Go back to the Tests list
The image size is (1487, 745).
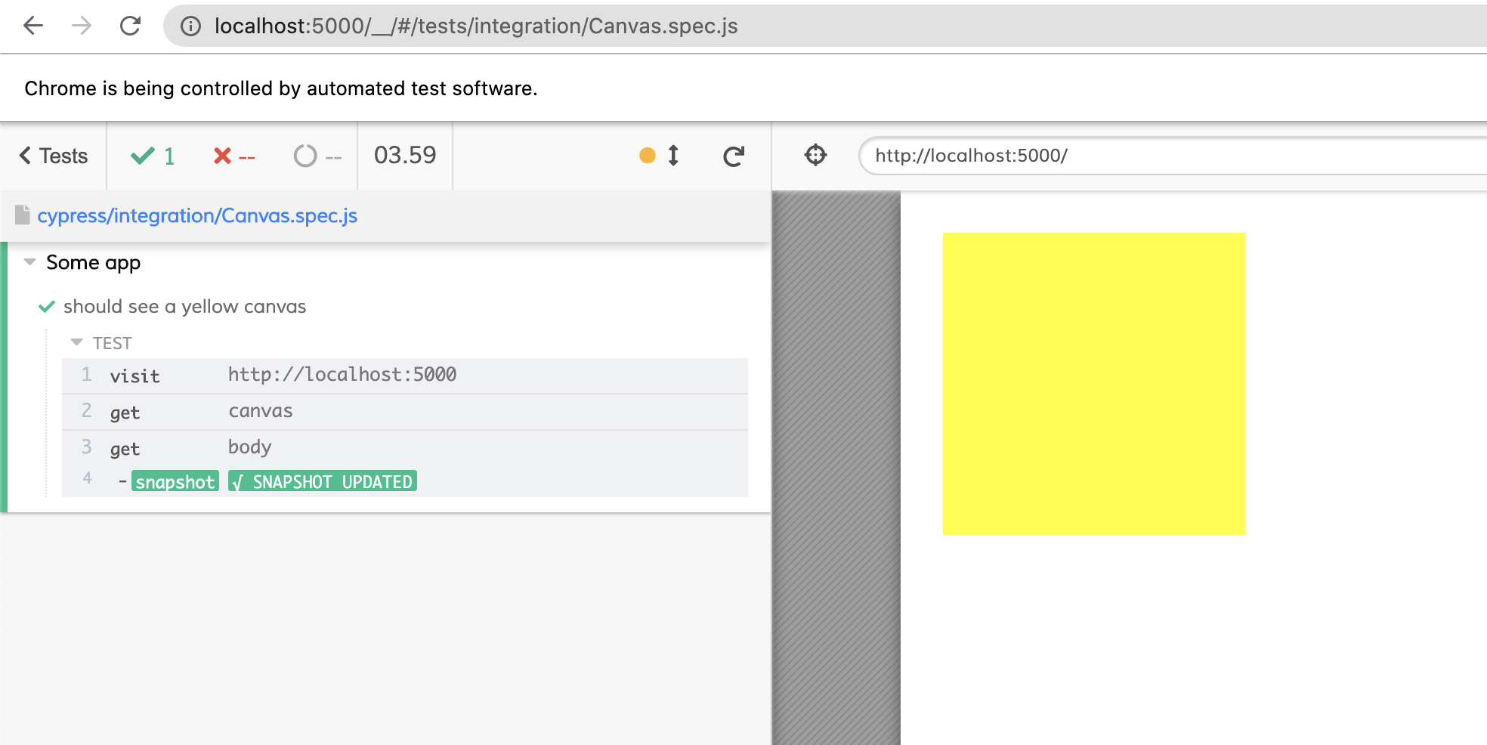click(x=54, y=156)
